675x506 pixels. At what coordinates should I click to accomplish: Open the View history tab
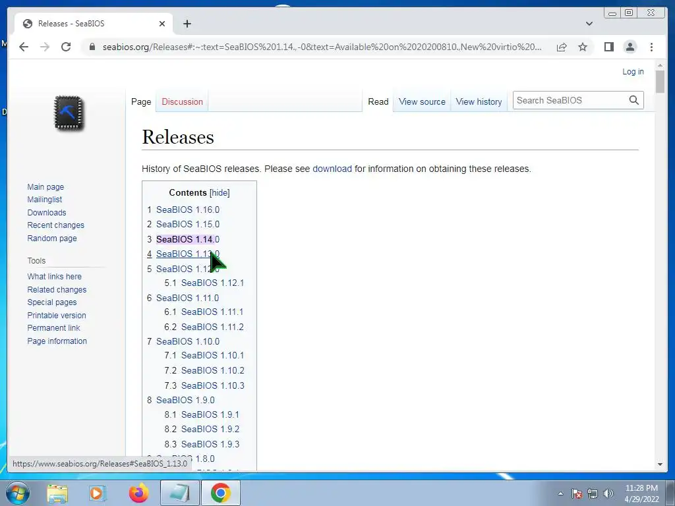coord(479,102)
